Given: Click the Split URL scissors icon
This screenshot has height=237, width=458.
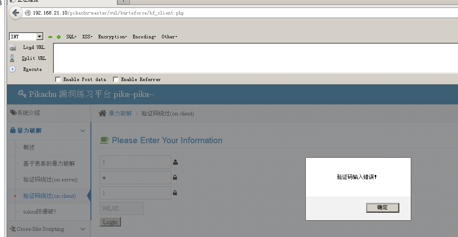Looking at the screenshot, I should [x=12, y=58].
